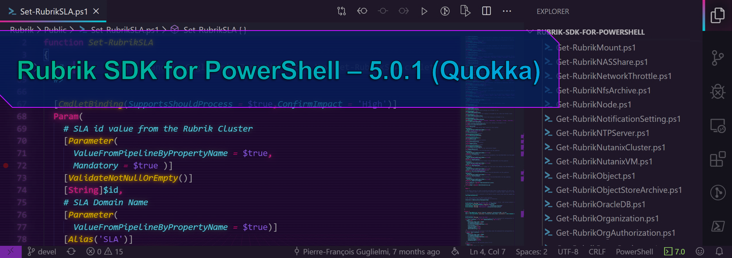732x258 pixels.
Task: Click the revision circle icon in toolbar
Action: [383, 11]
